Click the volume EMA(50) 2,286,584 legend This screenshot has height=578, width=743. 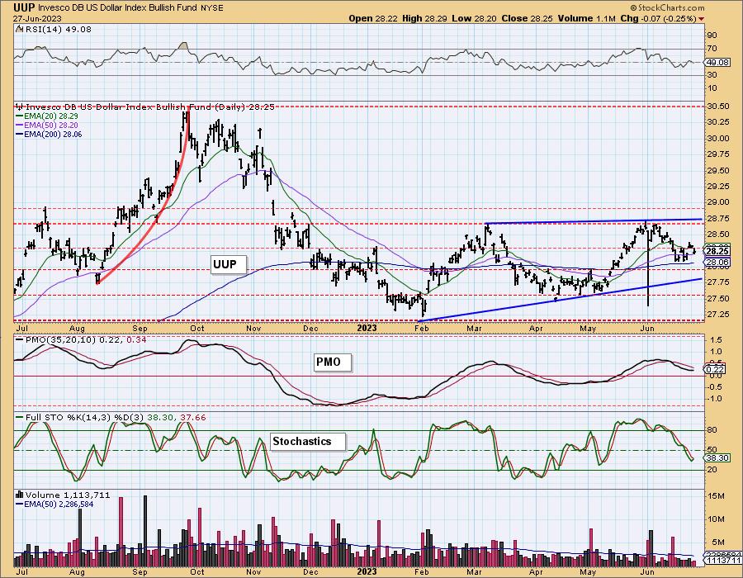coord(59,504)
